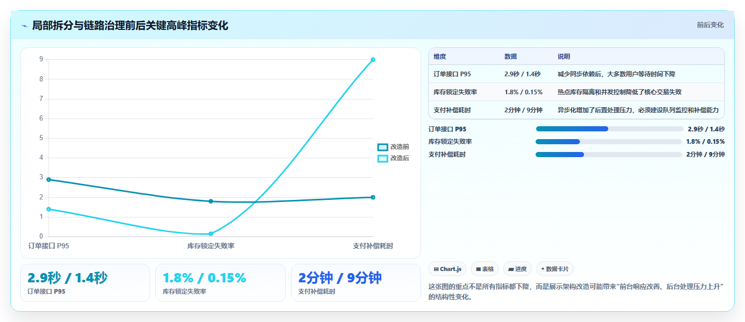
Task: Select the 进度 tag chip
Action: tap(517, 269)
